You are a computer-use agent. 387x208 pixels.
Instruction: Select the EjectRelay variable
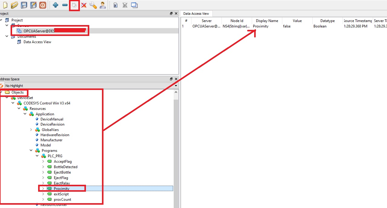(x=62, y=183)
